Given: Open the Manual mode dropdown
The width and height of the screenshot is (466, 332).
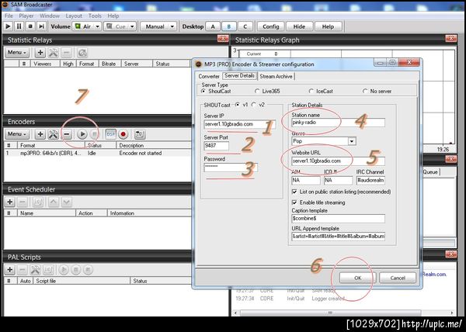Looking at the screenshot, I should click(172, 26).
